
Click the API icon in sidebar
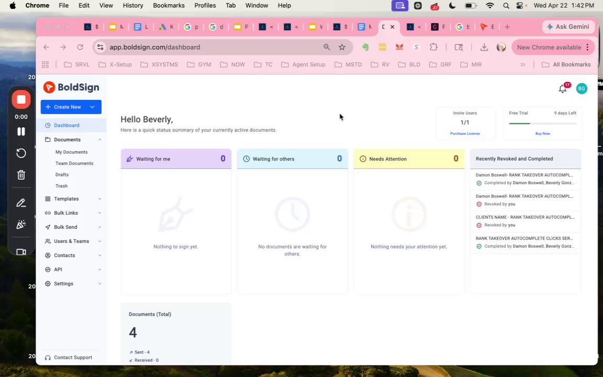(48, 270)
